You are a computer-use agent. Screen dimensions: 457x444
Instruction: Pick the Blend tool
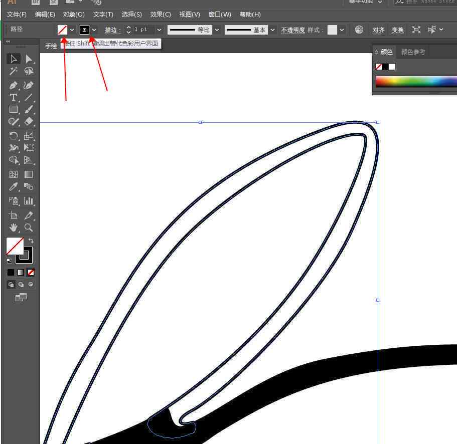click(29, 186)
